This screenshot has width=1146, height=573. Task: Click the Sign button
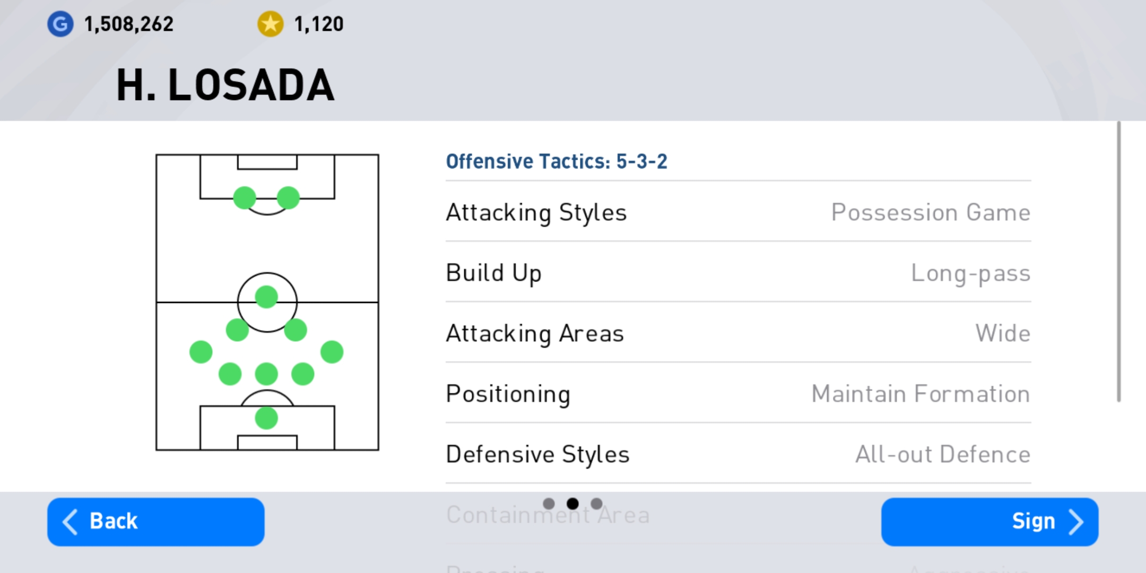pos(989,522)
